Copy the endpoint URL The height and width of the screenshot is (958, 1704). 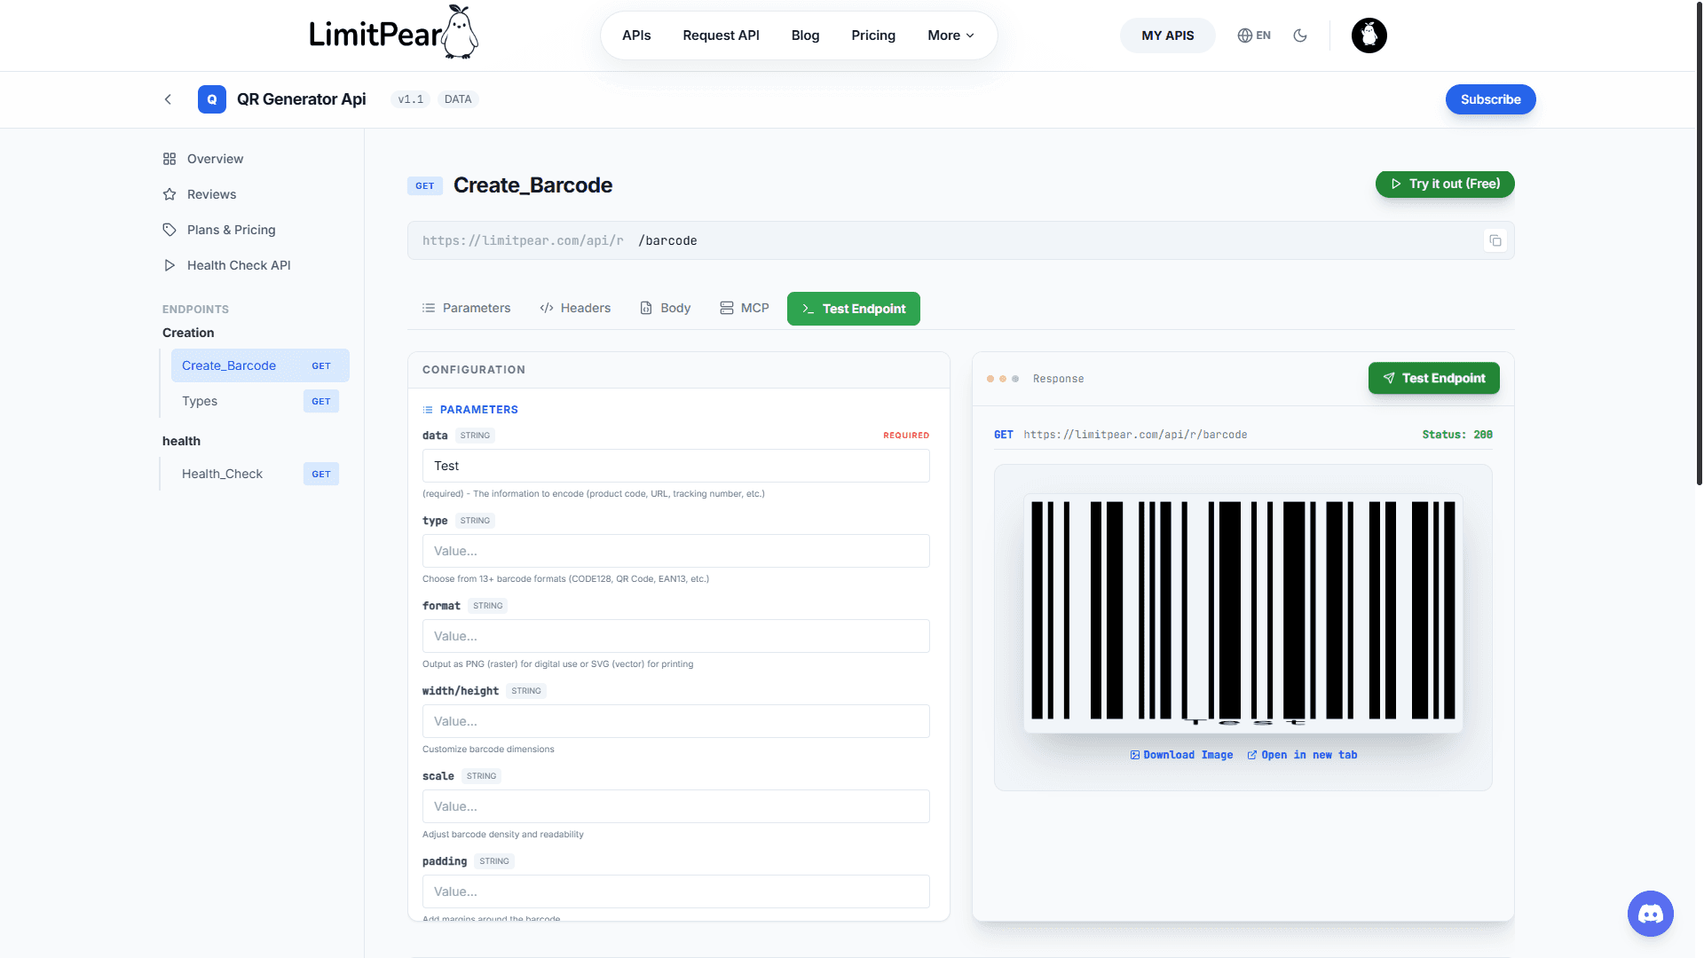(x=1495, y=240)
